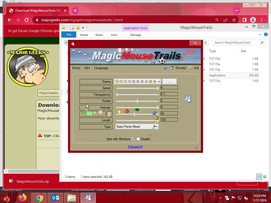Adjust the Rotate slider
The width and height of the screenshot is (271, 203).
137,101
